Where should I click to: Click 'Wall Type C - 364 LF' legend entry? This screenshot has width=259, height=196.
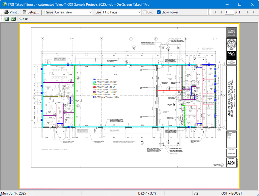click(106, 82)
